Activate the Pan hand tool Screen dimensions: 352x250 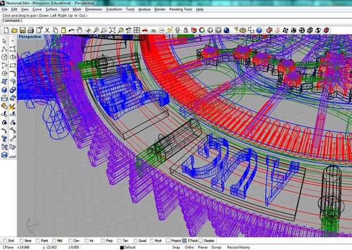tap(79, 30)
